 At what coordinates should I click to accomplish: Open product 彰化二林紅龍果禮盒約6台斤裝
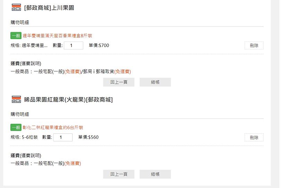(x=53, y=128)
